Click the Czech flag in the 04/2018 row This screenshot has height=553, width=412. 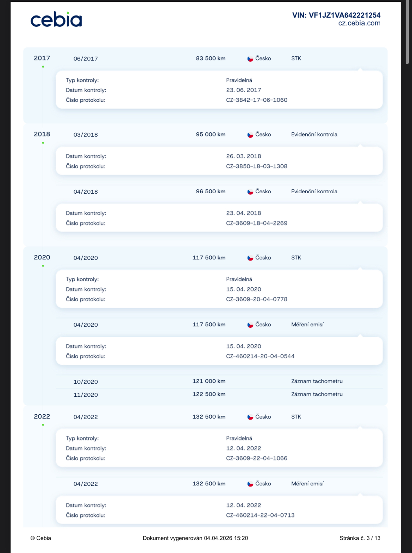tap(250, 192)
